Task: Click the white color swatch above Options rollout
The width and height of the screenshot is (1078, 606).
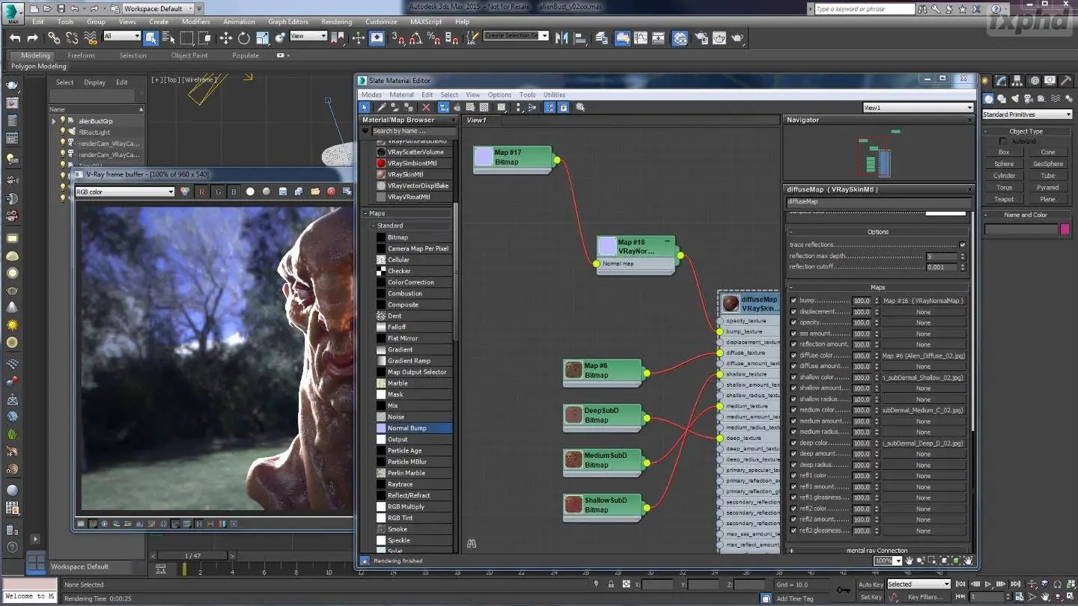Action: (945, 213)
